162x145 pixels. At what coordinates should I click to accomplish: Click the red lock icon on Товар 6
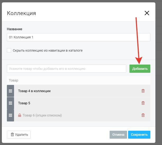pos(20,115)
